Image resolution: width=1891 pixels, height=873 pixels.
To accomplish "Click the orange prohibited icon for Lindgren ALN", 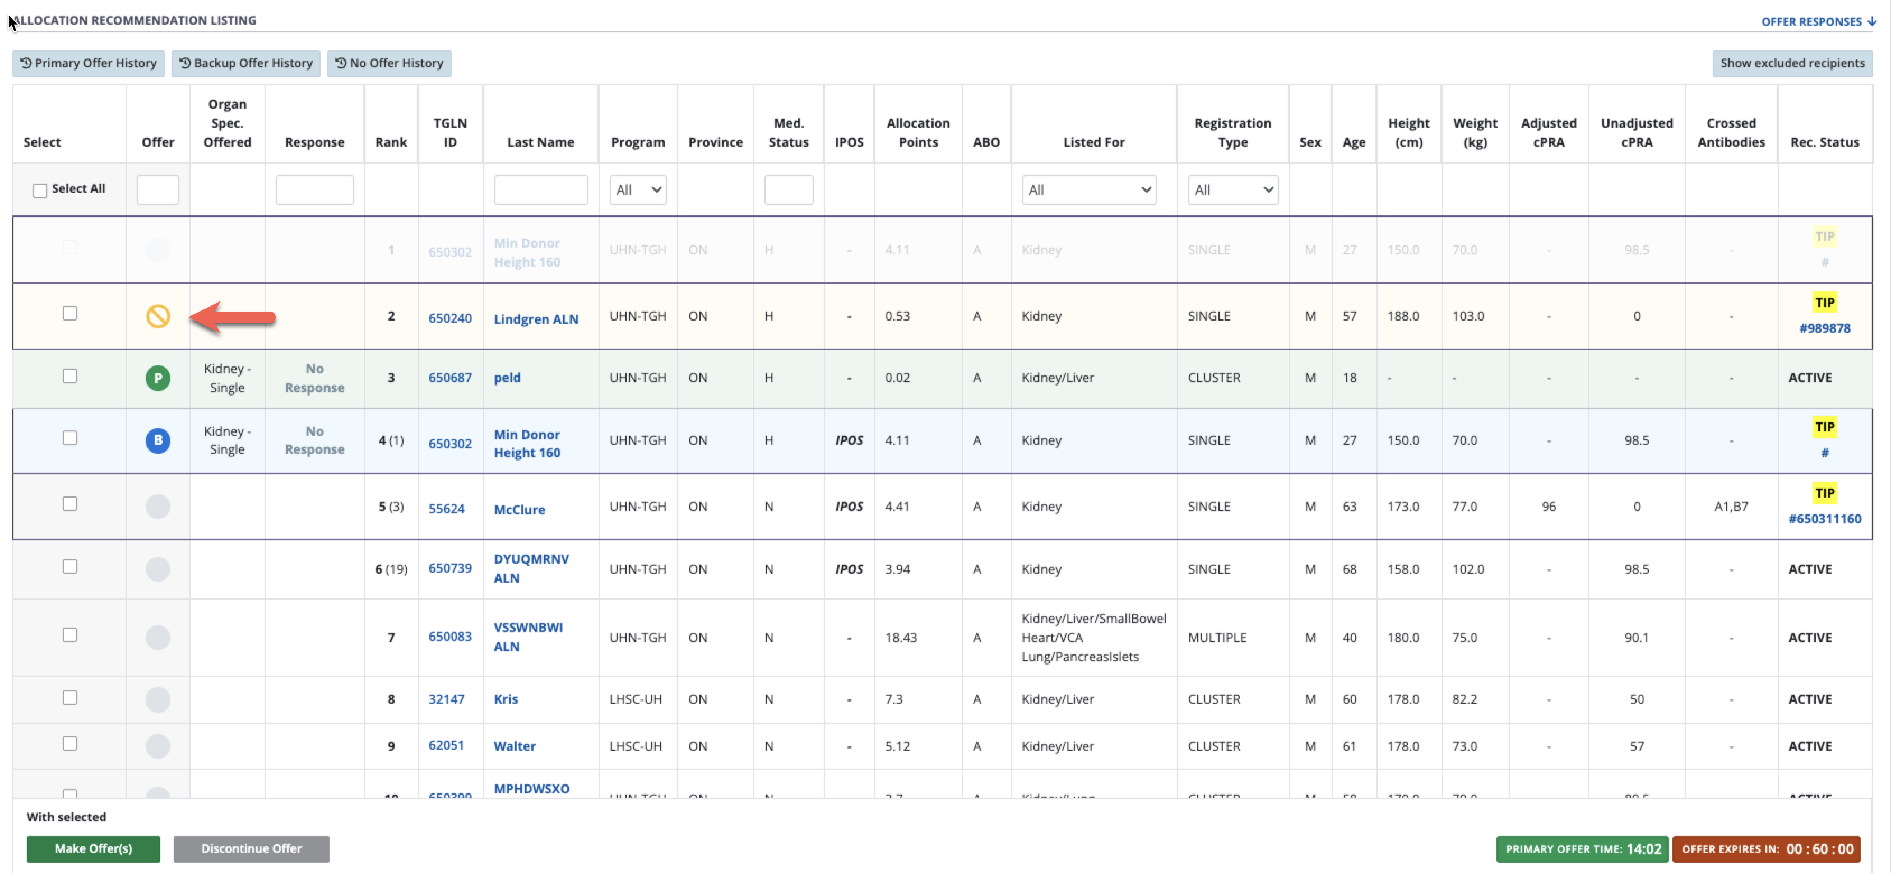I will coord(158,316).
